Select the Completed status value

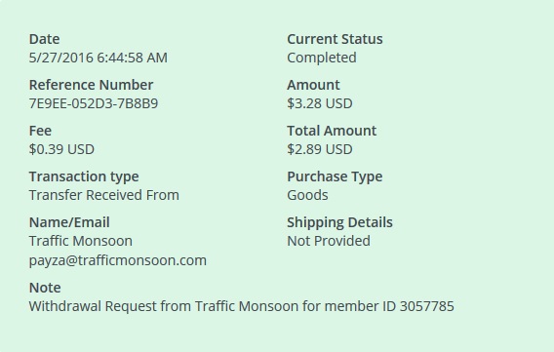point(322,58)
